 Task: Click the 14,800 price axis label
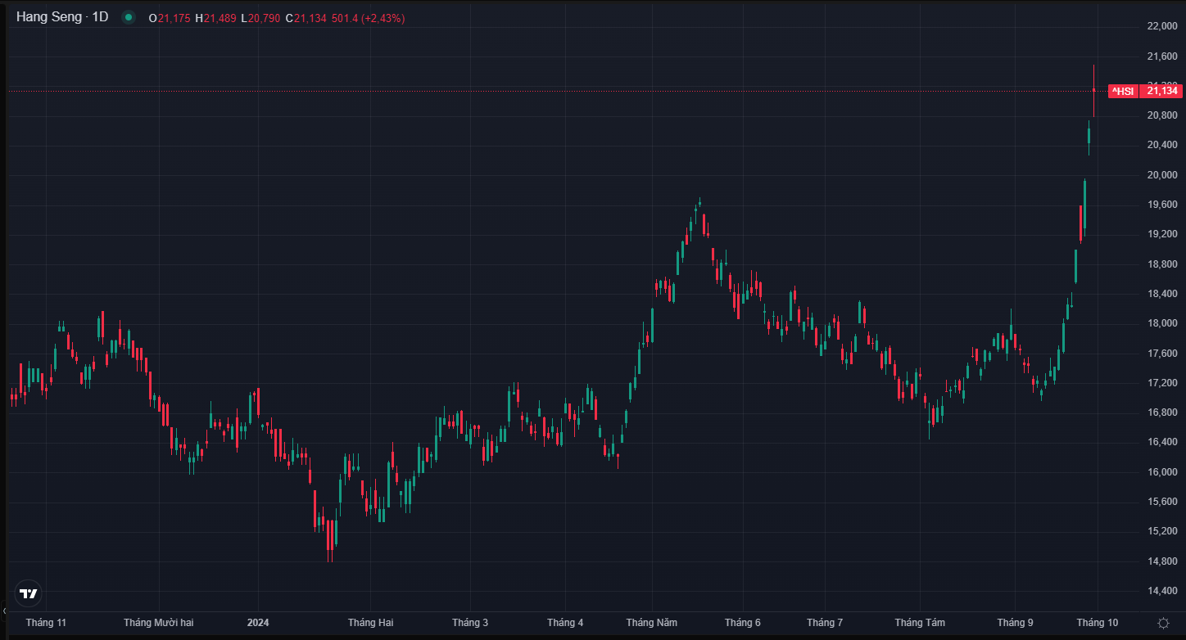coord(1162,561)
